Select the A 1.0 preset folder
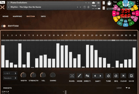 [5, 92]
